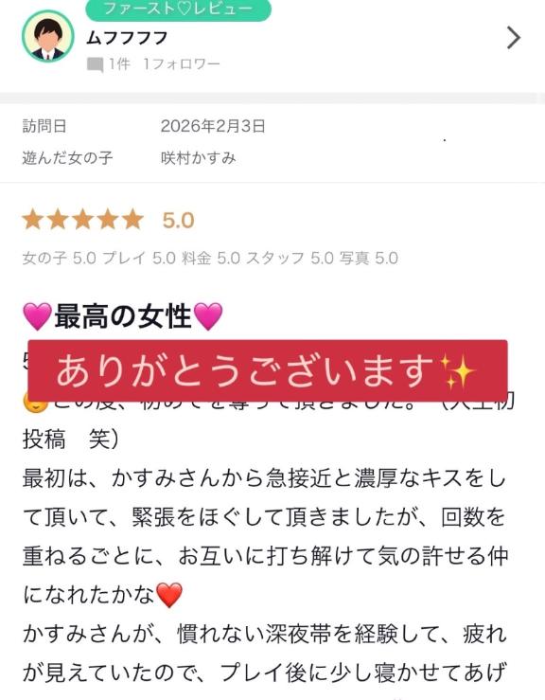This screenshot has height=700, width=545.
Task: Click the fifth gold rating star
Action: click(132, 220)
